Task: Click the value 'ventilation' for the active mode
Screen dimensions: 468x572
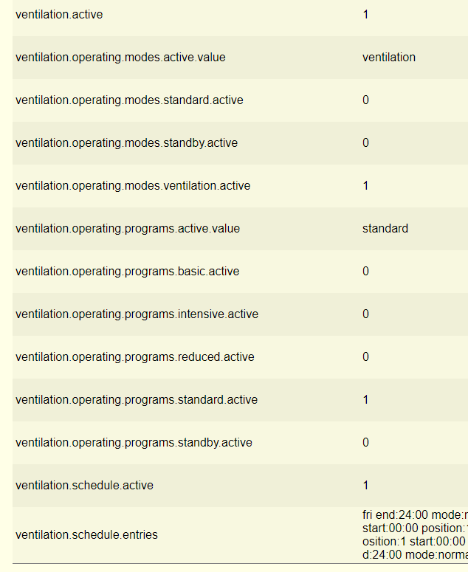Action: coord(389,58)
